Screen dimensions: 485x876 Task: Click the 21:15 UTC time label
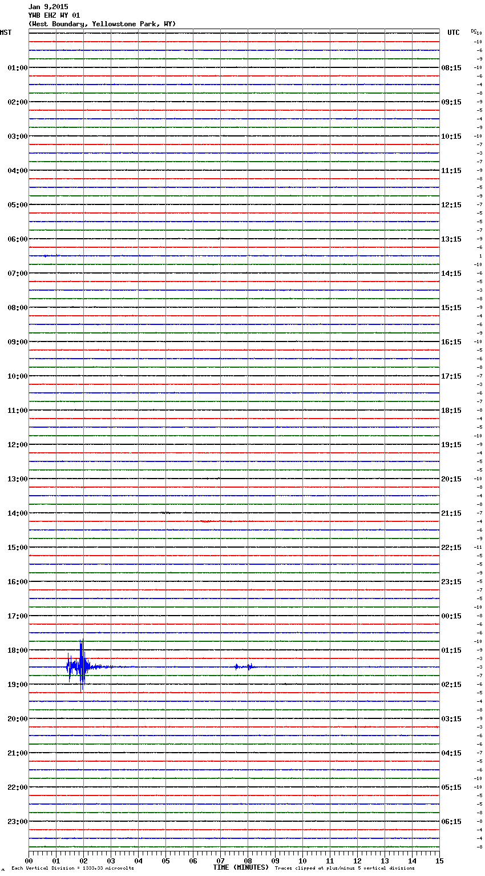pyautogui.click(x=451, y=513)
